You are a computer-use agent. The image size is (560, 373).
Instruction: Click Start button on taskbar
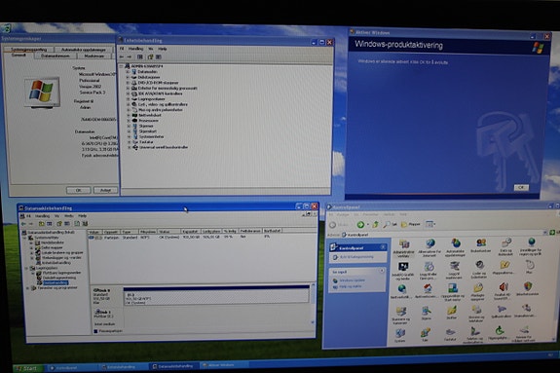[27, 368]
